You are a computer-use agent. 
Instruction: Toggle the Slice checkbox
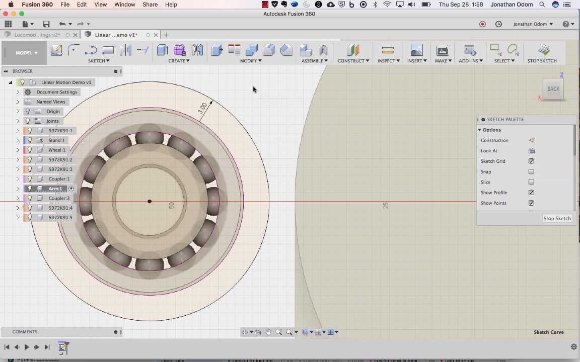[x=531, y=183]
